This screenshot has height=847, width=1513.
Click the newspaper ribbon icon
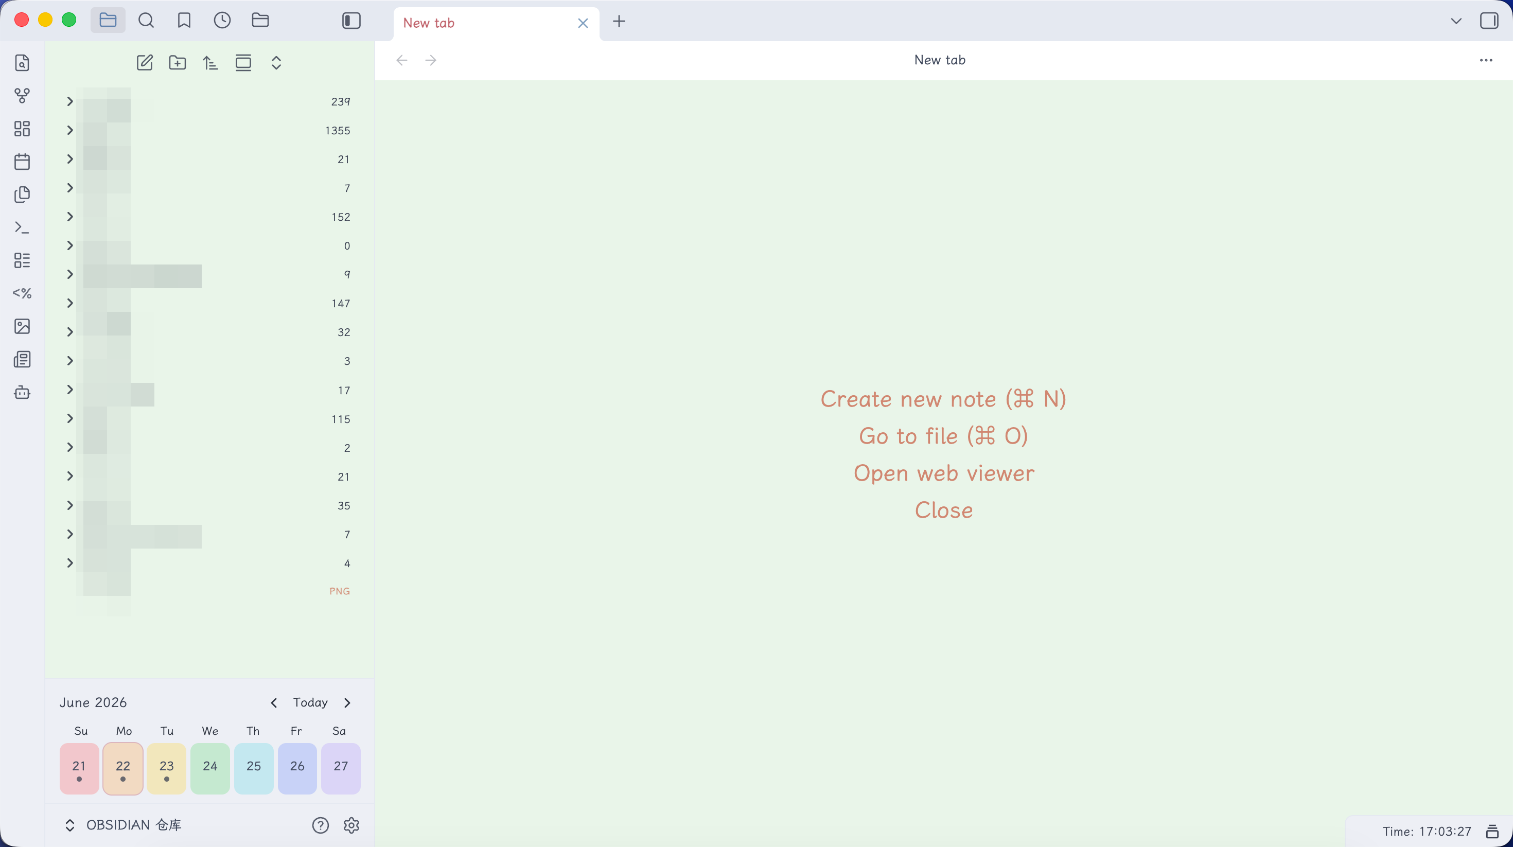[x=22, y=359]
